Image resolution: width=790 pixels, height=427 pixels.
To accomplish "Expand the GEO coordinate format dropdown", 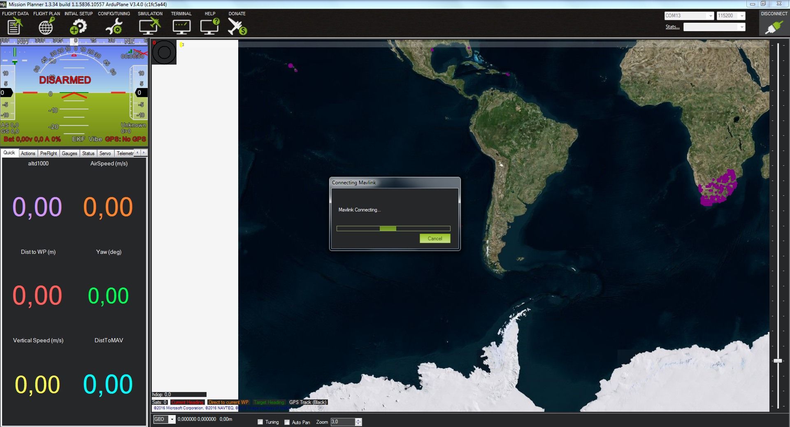I will click(x=172, y=420).
